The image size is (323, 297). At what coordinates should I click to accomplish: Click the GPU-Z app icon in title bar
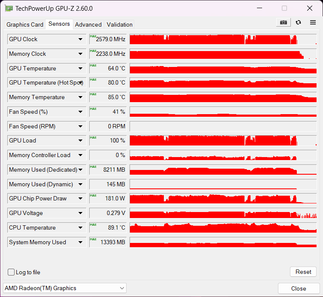(9, 9)
